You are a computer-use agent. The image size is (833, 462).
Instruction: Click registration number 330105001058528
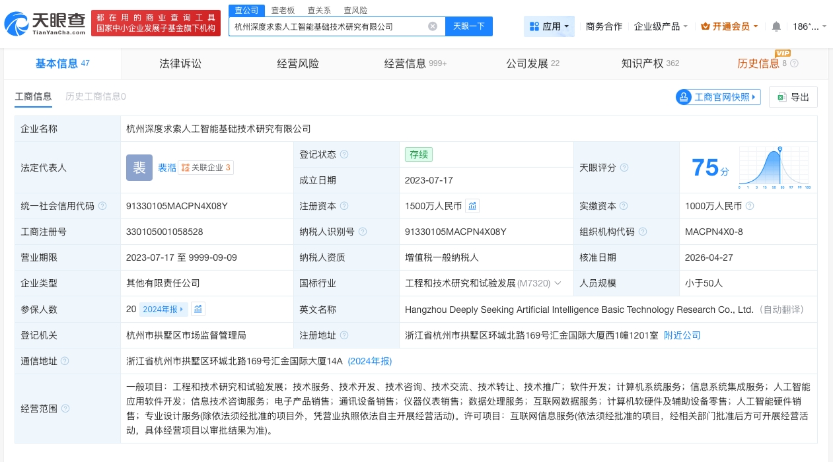(164, 232)
